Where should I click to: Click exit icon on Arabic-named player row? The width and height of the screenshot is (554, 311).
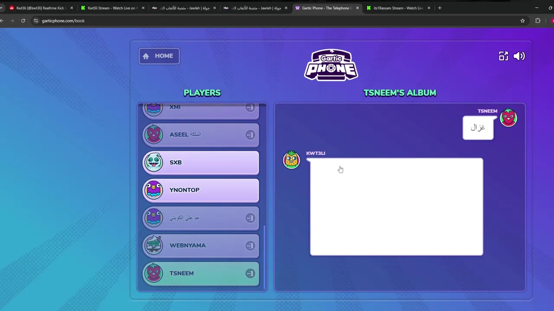250,218
